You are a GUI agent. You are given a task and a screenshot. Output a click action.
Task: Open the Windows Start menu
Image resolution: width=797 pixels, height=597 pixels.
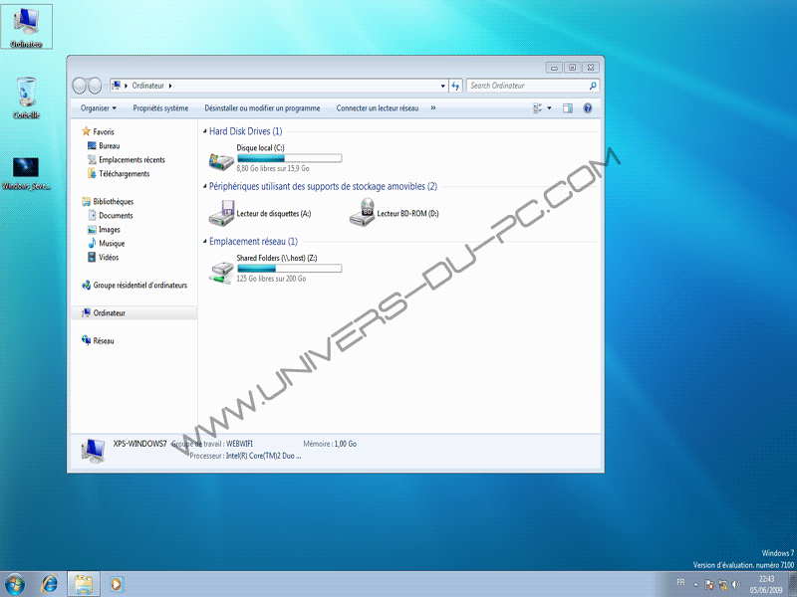pyautogui.click(x=15, y=584)
